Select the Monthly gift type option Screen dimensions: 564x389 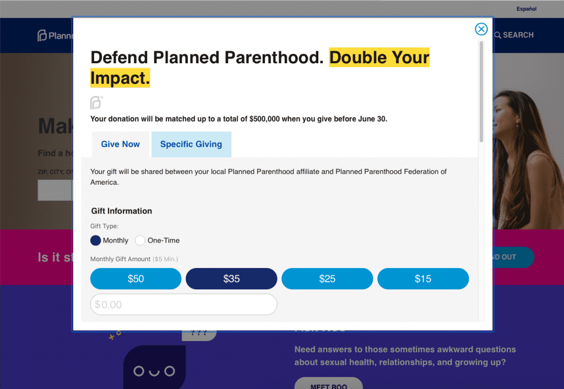(x=95, y=240)
